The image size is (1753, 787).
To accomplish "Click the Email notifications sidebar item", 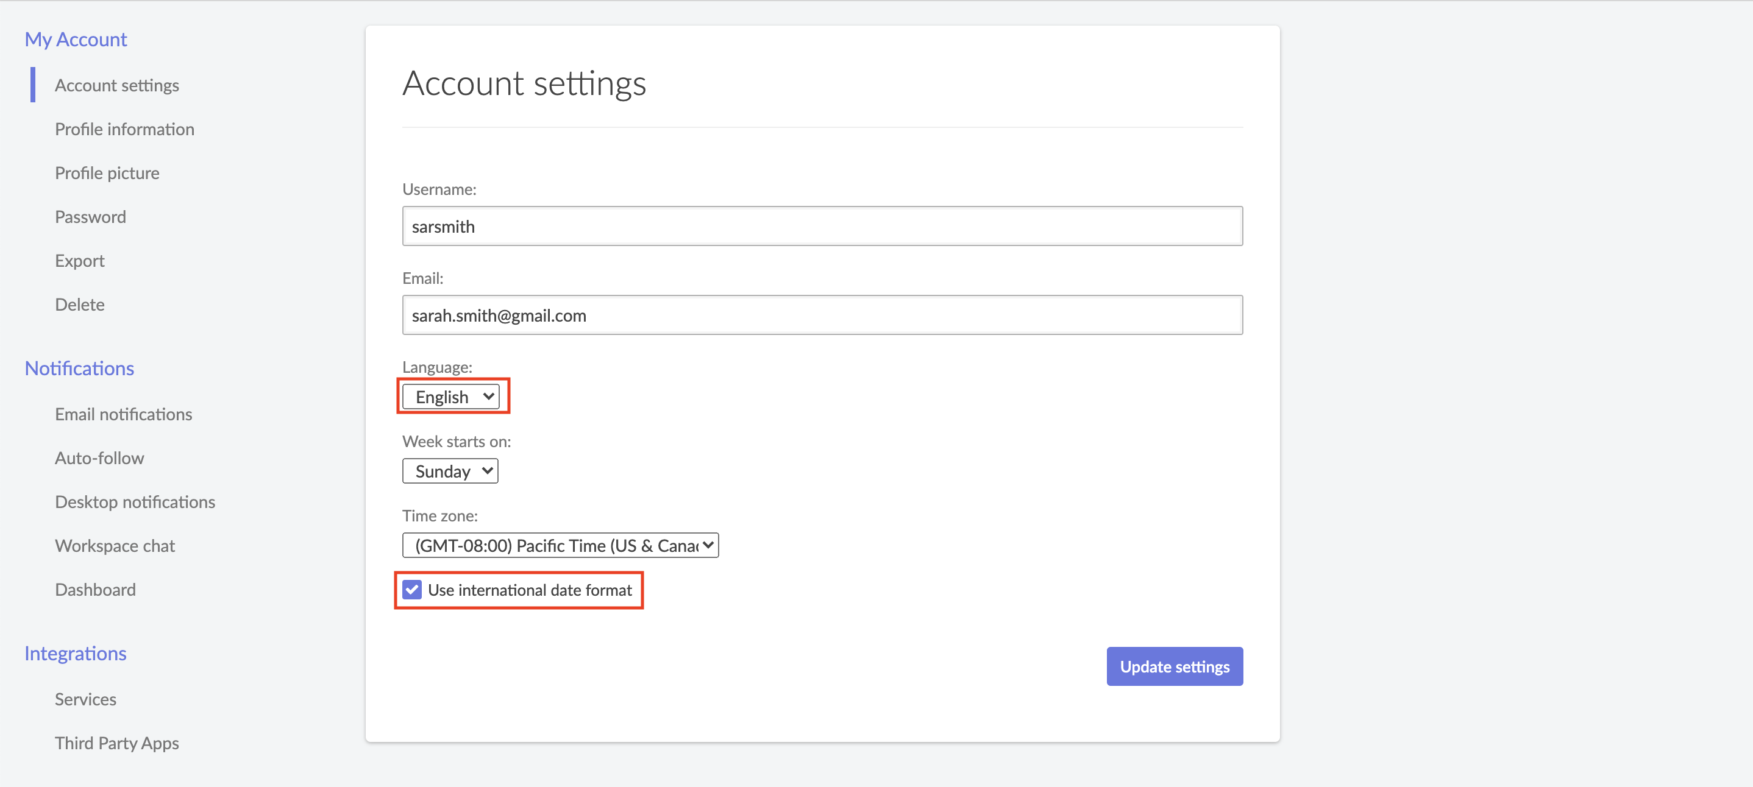I will 123,414.
